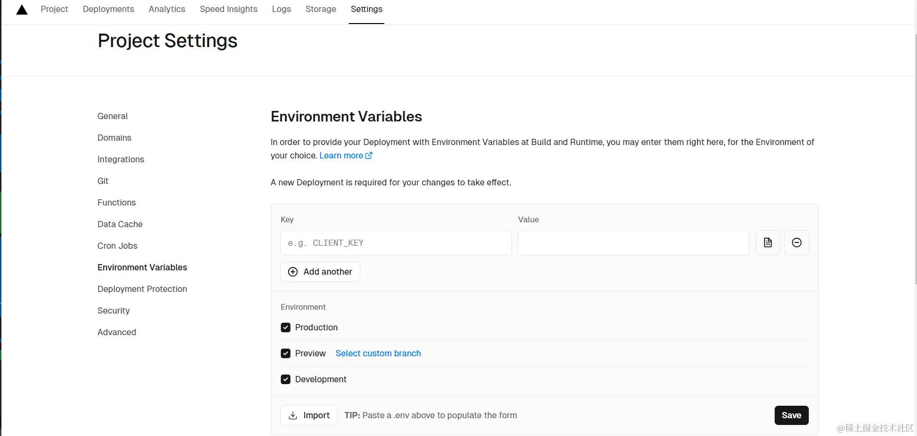Image resolution: width=917 pixels, height=436 pixels.
Task: Navigate to Deployment Protection settings
Action: click(x=142, y=289)
